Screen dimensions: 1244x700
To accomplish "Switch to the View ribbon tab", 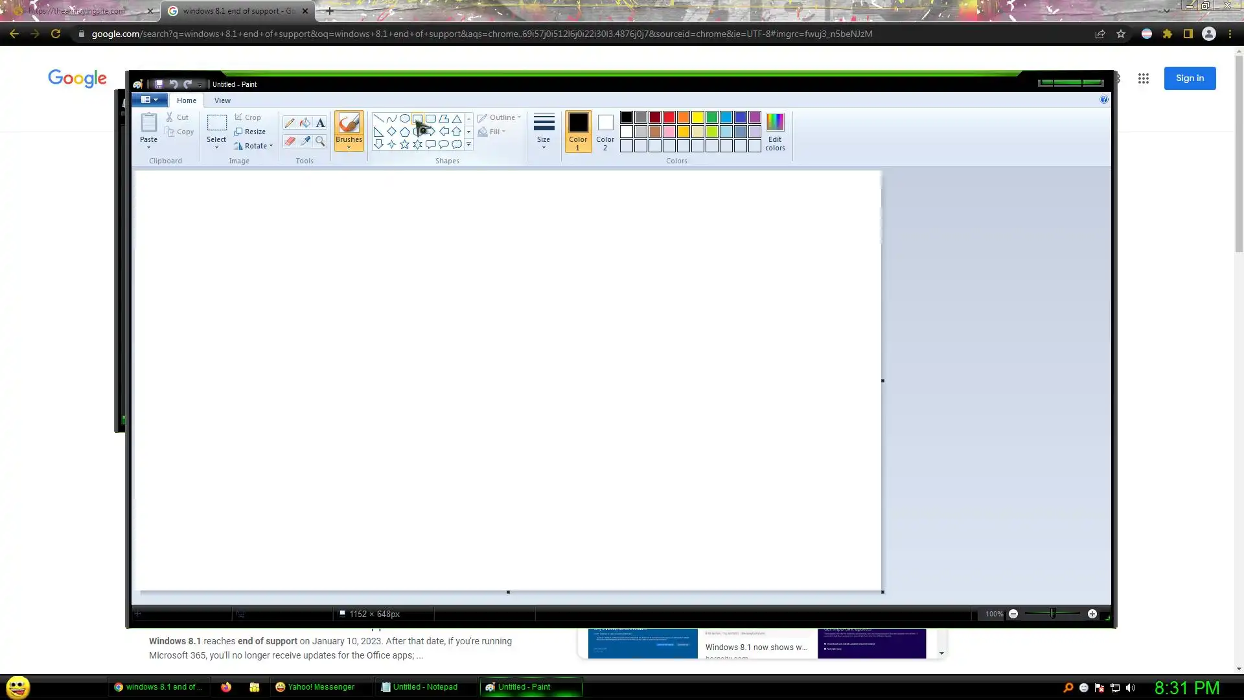I will 222,100.
